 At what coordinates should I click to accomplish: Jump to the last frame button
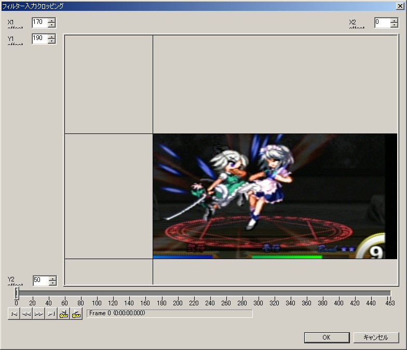[x=51, y=314]
